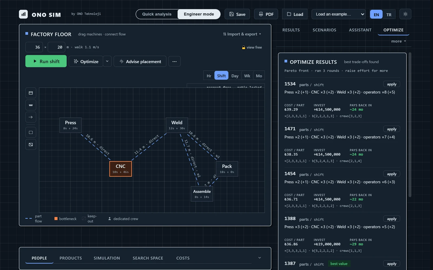Select the add machine tool icon
The height and width of the screenshot is (270, 433).
pos(31,93)
